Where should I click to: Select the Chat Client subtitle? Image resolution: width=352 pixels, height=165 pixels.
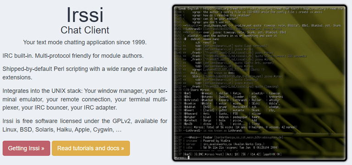(85, 30)
